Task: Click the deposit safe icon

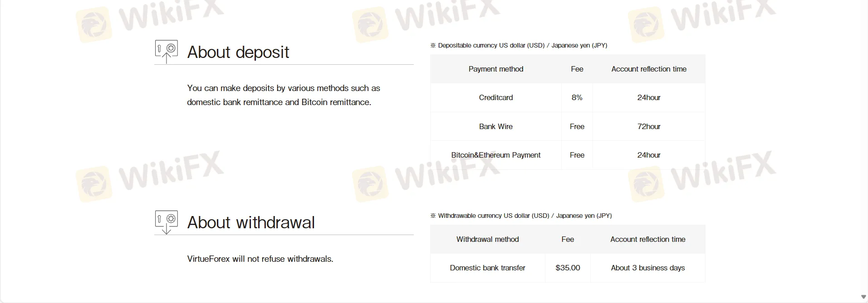Action: [166, 51]
